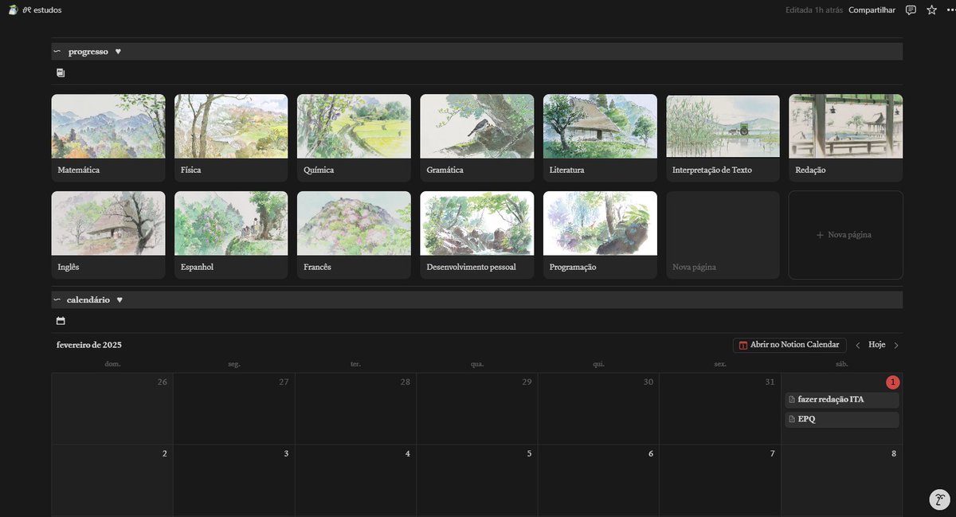
Task: Open the Literatura card
Action: click(x=600, y=138)
